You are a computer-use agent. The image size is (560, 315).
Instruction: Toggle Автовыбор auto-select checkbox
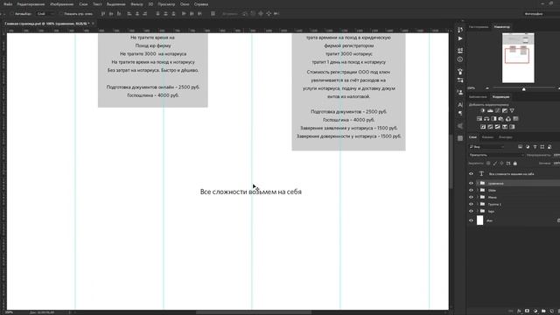click(x=12, y=14)
